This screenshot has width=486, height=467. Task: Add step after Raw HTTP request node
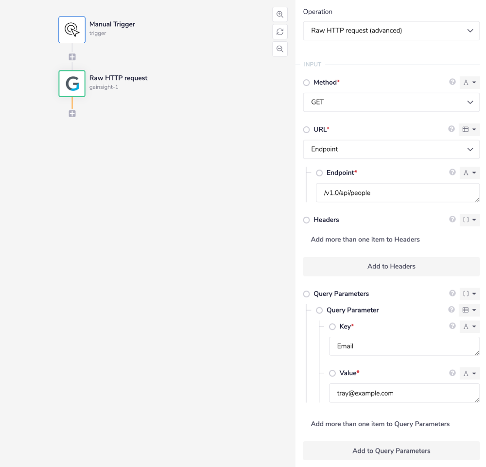click(72, 114)
